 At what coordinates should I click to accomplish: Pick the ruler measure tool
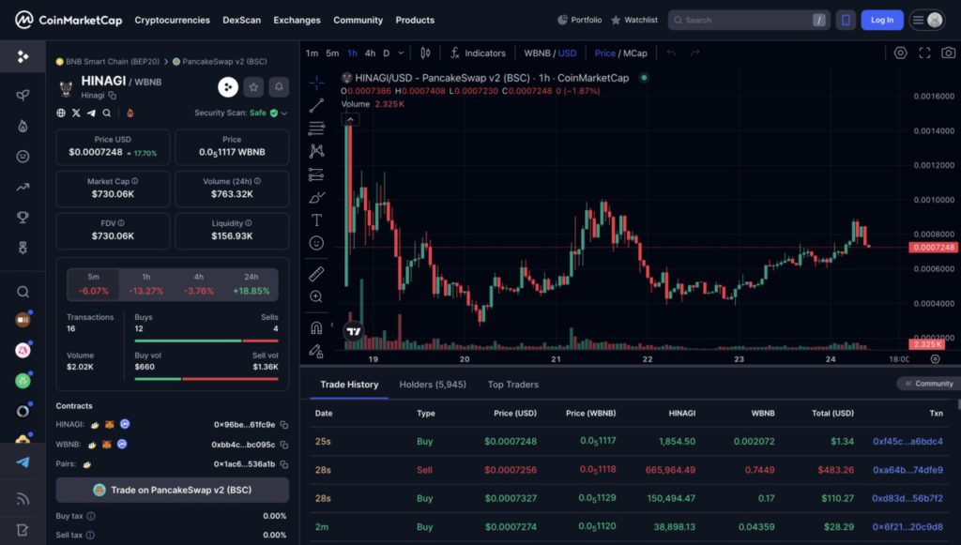coord(316,273)
